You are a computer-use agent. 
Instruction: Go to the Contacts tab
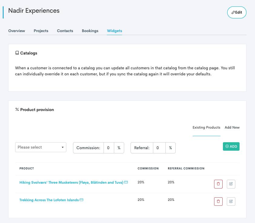point(65,31)
